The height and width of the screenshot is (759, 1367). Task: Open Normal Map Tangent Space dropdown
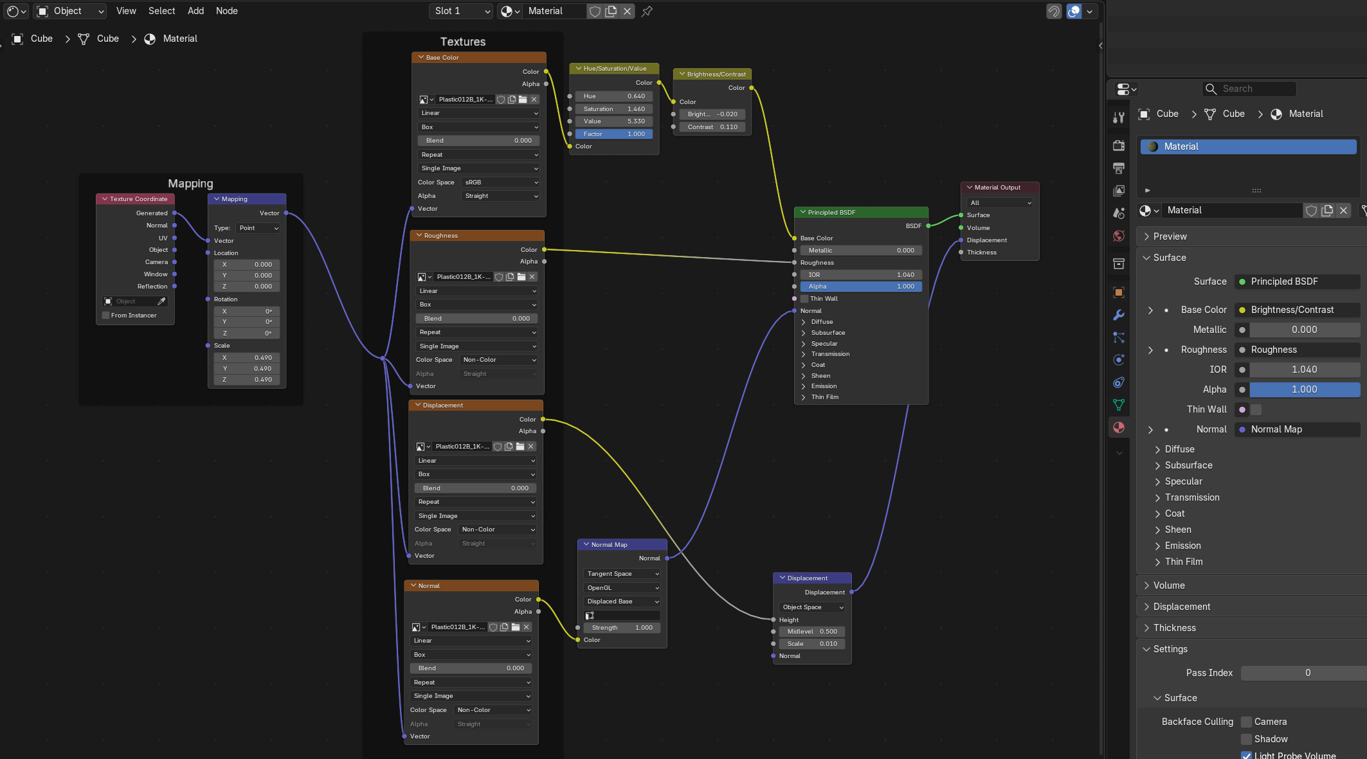(622, 574)
